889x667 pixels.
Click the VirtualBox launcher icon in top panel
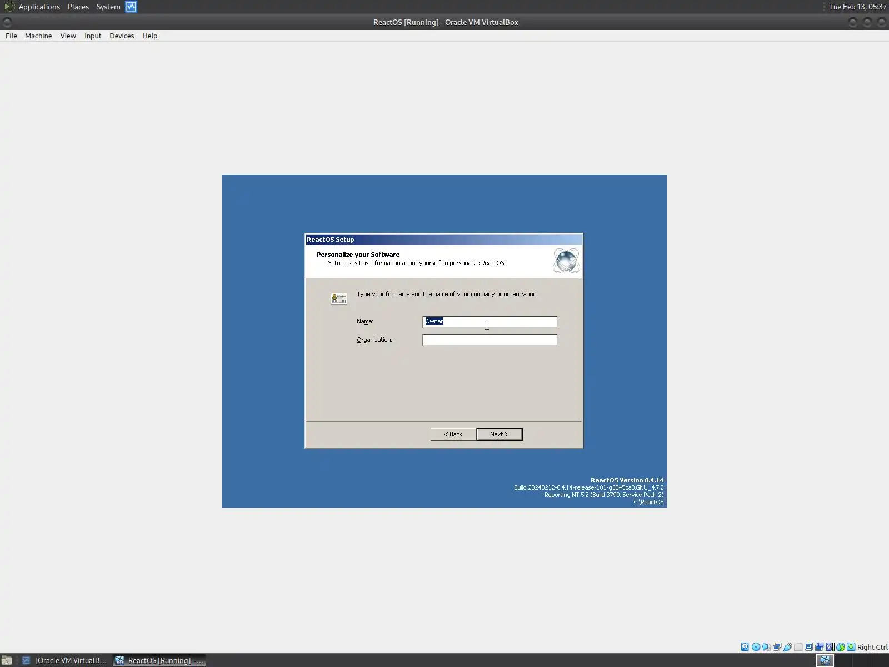click(131, 7)
